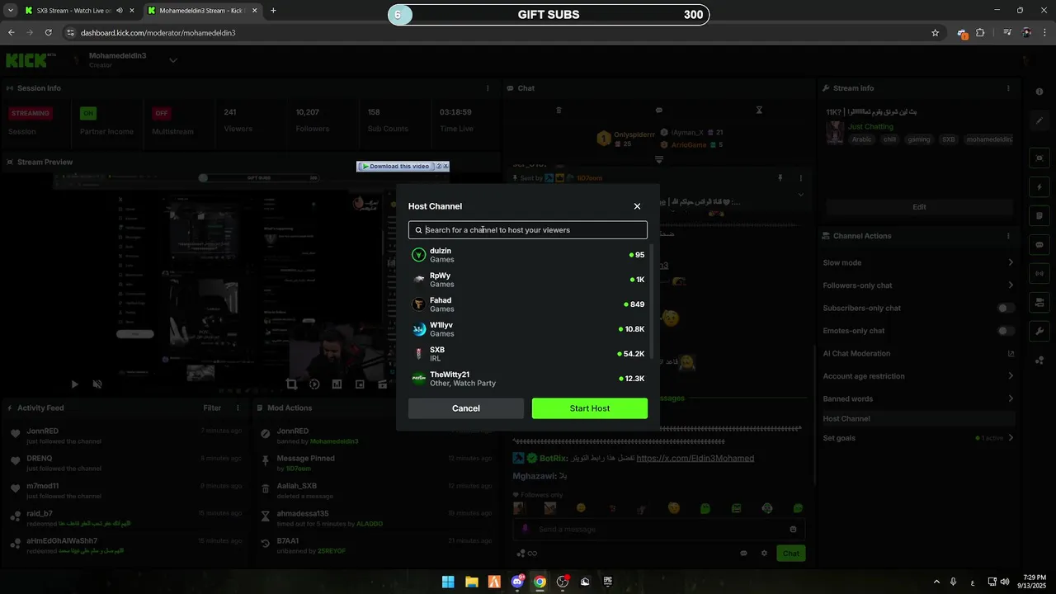Expand Set goals options

point(1011,438)
